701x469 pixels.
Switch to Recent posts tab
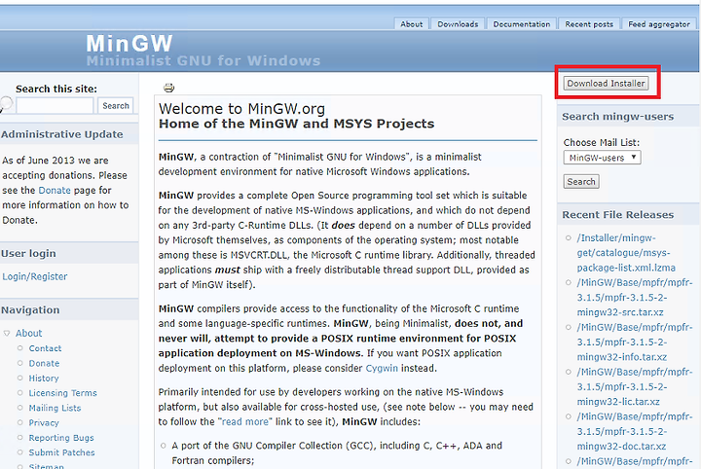click(589, 24)
